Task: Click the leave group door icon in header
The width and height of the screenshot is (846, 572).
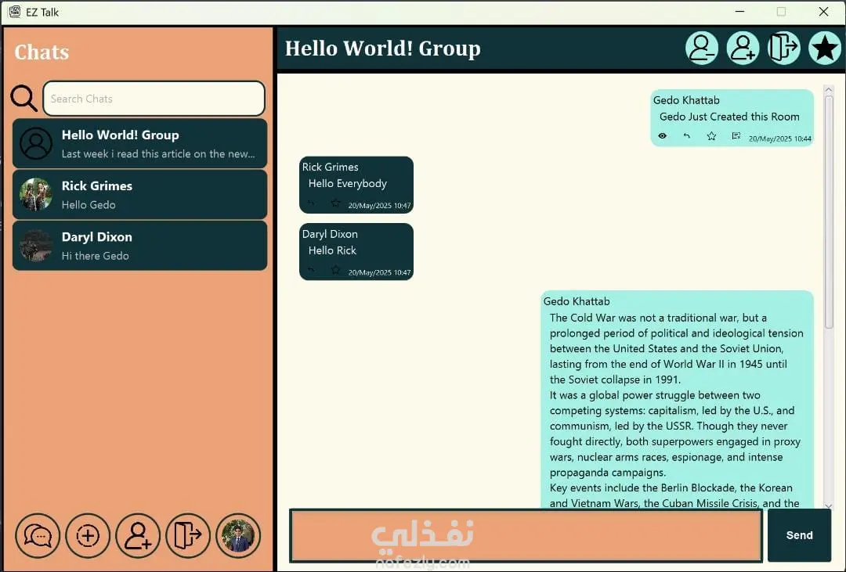Action: coord(783,48)
